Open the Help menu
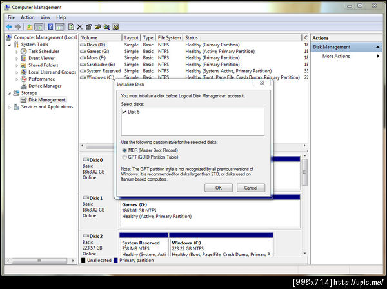This screenshot has height=289, width=387. (x=61, y=17)
